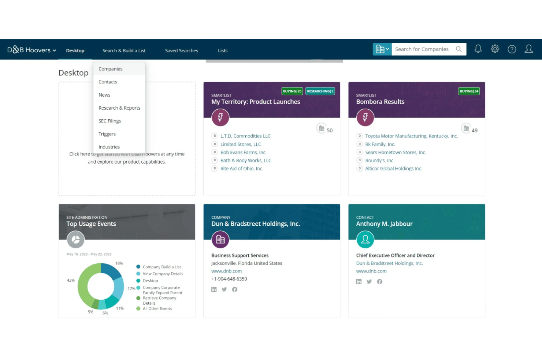The height and width of the screenshot is (361, 542).
Task: Click the trigger count badge beside Toyota Motor Manufacturing
Action: 360,136
